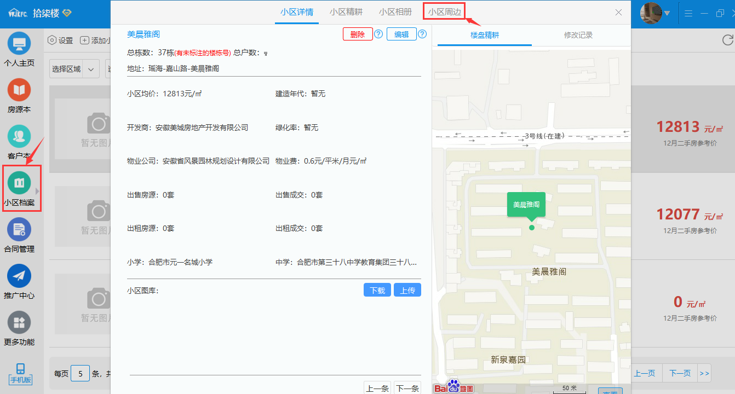This screenshot has height=394, width=735.
Task: Select the 楼盘精耕 tab
Action: pos(485,35)
